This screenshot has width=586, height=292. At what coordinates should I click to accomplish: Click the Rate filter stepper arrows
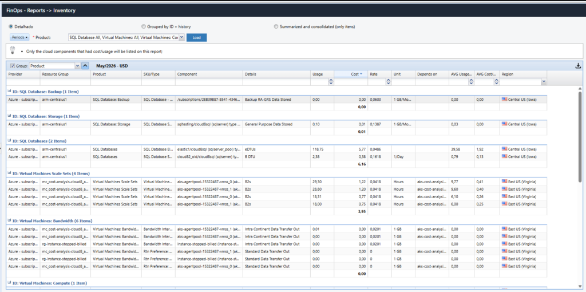[x=389, y=81]
